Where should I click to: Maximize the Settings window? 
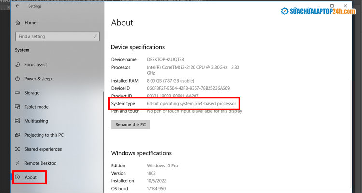point(332,6)
